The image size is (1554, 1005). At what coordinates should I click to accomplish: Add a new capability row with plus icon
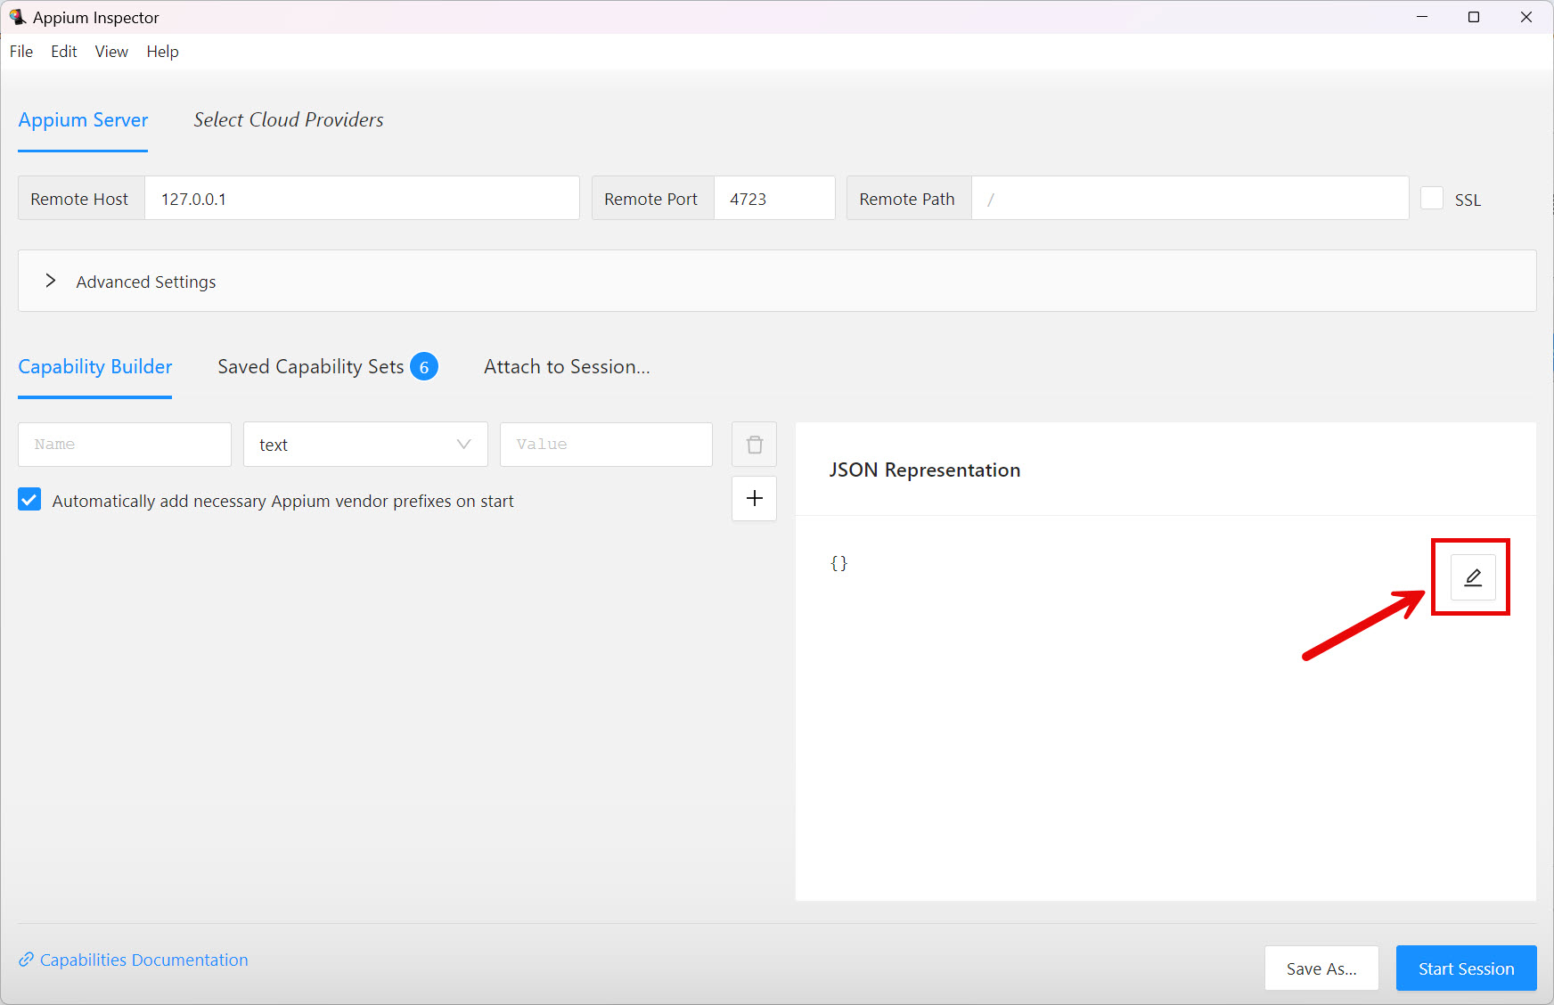point(755,498)
